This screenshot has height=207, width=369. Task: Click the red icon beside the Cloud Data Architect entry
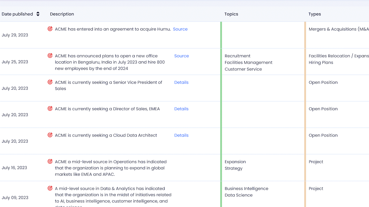(x=50, y=135)
